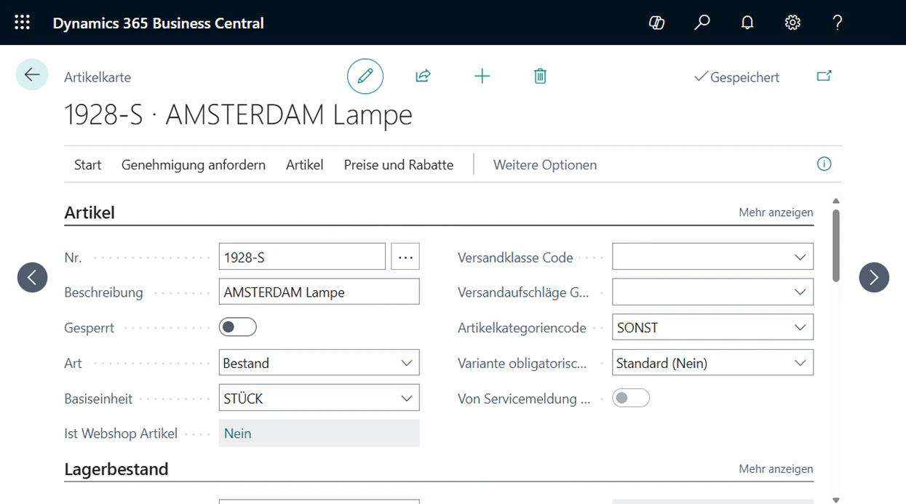Click the Dynamics 365 Business Central title
The image size is (906, 504).
pos(159,23)
